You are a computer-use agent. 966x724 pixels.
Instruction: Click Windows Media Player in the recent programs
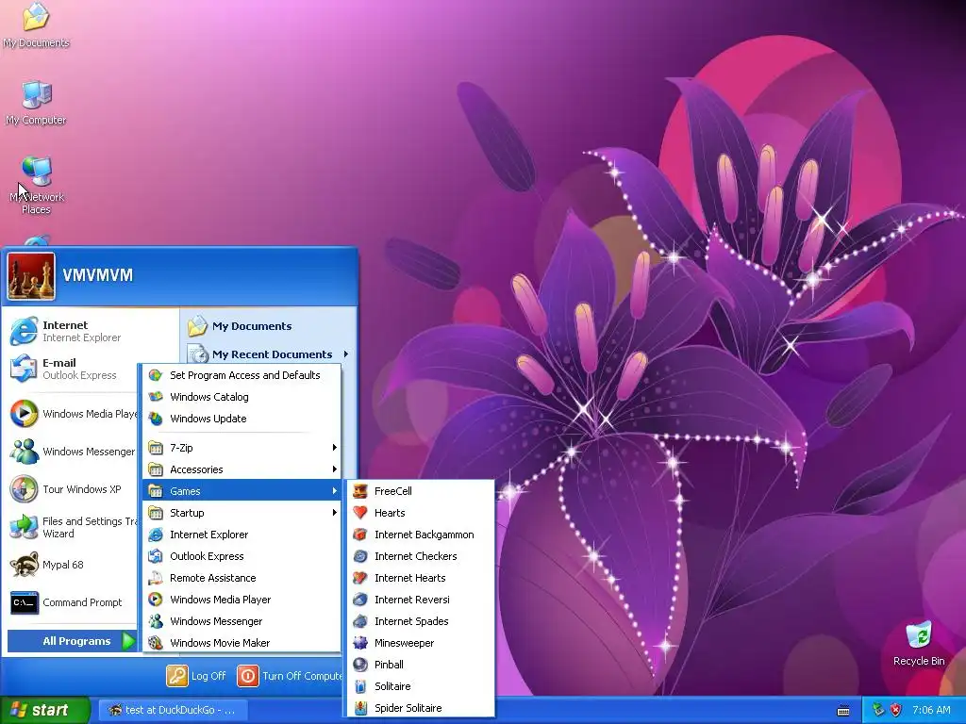pyautogui.click(x=73, y=414)
